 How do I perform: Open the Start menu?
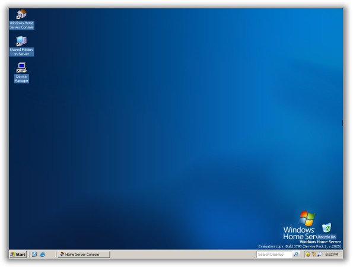tap(18, 255)
